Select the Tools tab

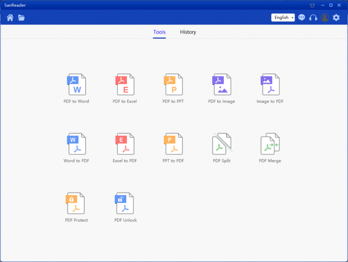click(x=159, y=32)
